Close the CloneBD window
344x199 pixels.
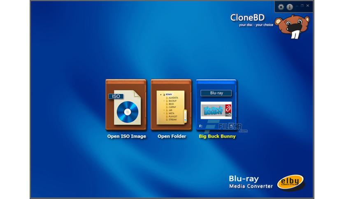(x=308, y=6)
